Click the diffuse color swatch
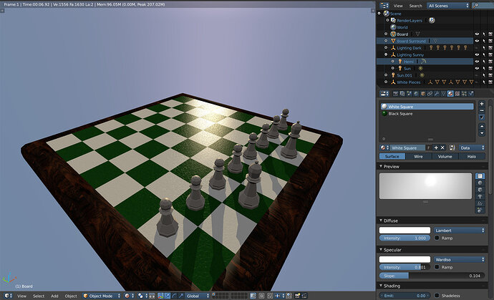 pyautogui.click(x=405, y=231)
